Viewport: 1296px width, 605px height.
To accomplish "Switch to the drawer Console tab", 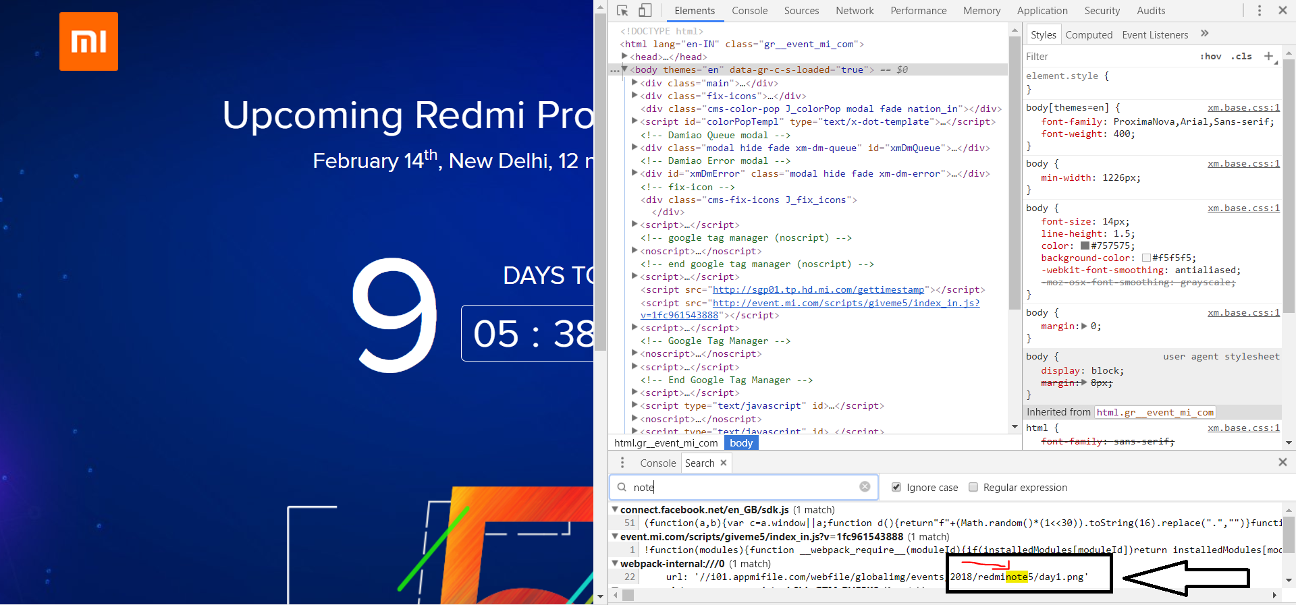I will 657,463.
